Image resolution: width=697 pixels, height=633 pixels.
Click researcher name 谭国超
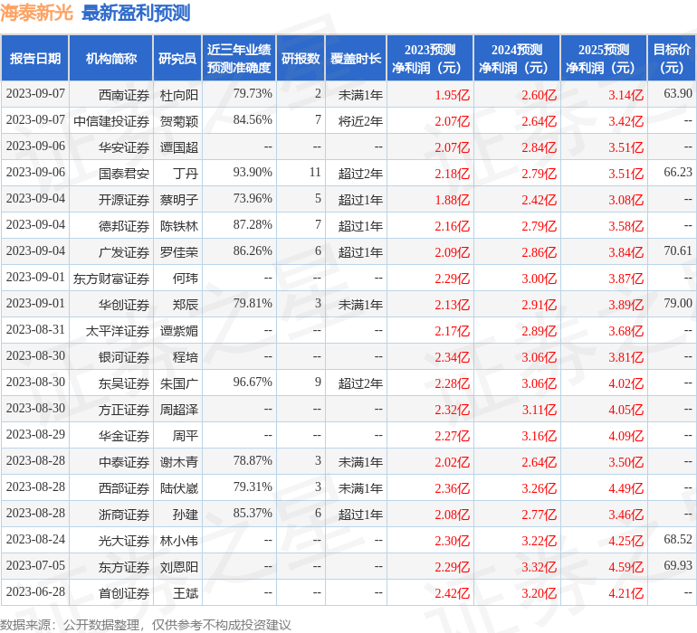179,147
